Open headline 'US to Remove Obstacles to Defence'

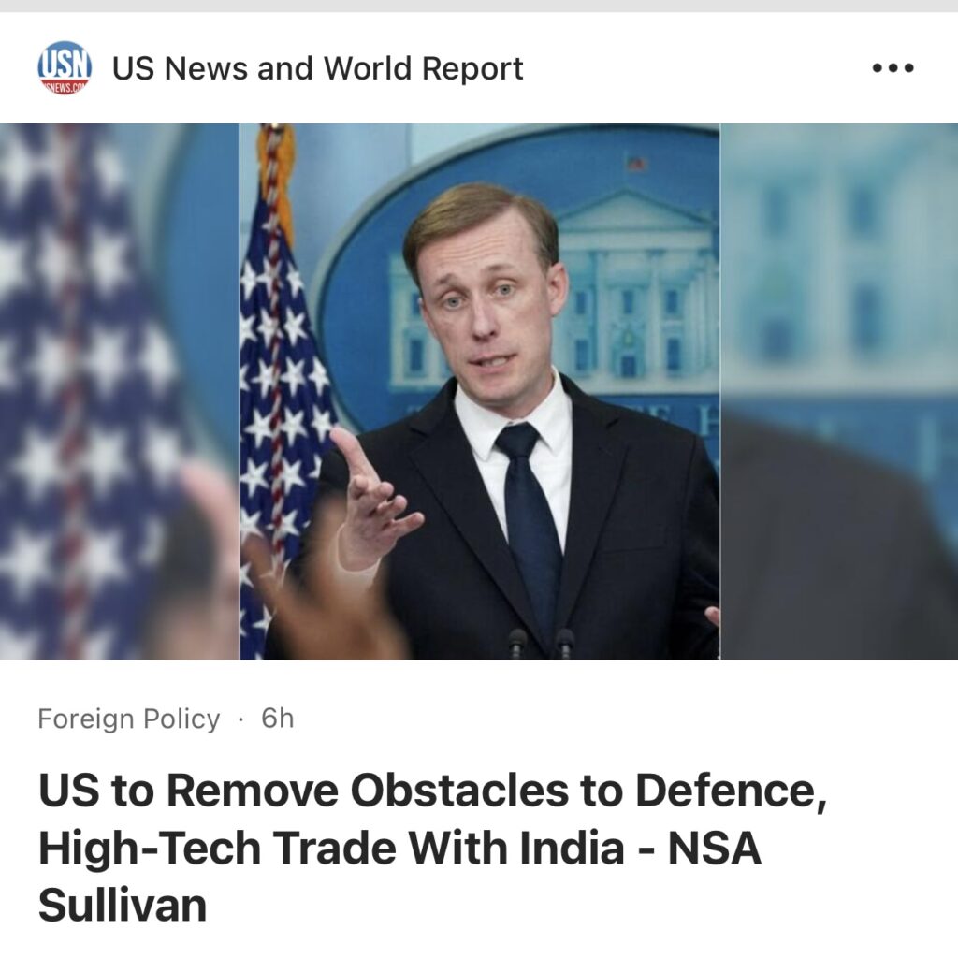click(433, 791)
